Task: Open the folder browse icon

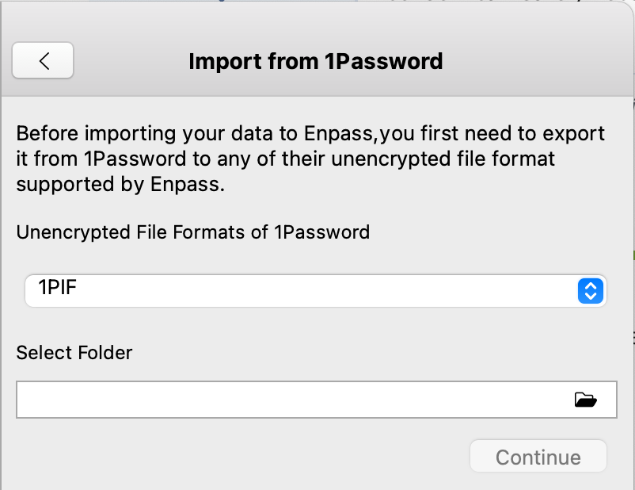Action: coord(585,400)
